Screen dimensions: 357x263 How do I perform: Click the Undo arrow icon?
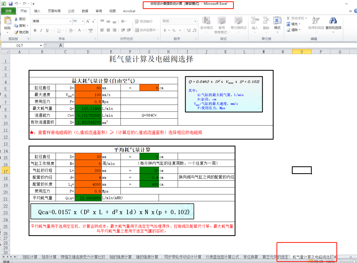(x=16, y=4)
